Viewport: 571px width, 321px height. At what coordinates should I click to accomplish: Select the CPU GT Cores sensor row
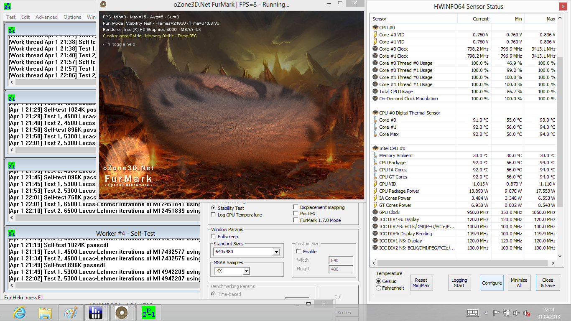[x=464, y=177]
